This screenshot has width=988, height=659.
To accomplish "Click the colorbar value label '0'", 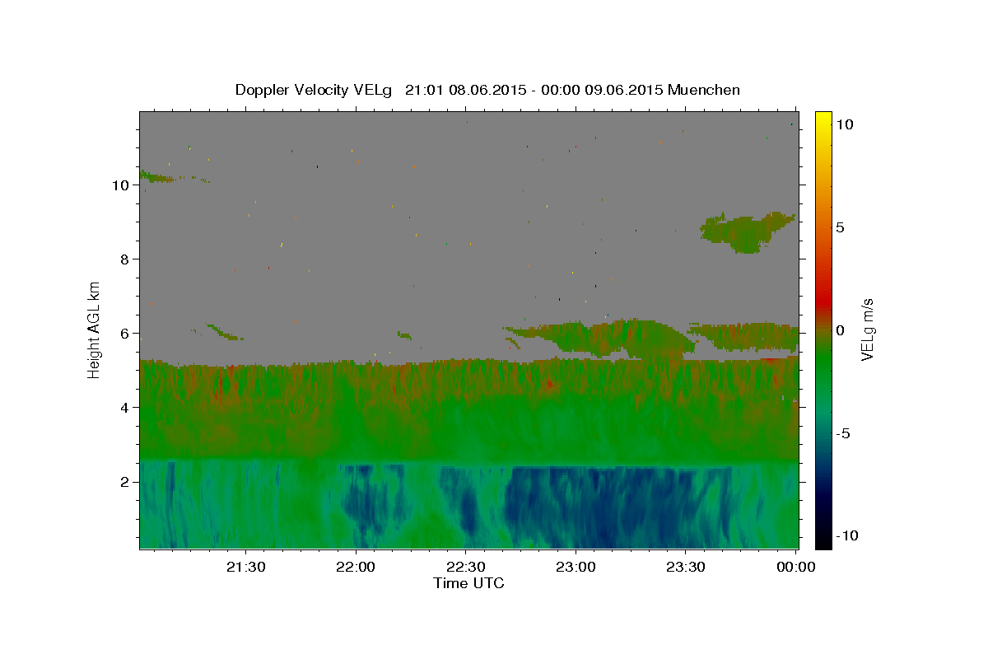I will click(x=841, y=330).
